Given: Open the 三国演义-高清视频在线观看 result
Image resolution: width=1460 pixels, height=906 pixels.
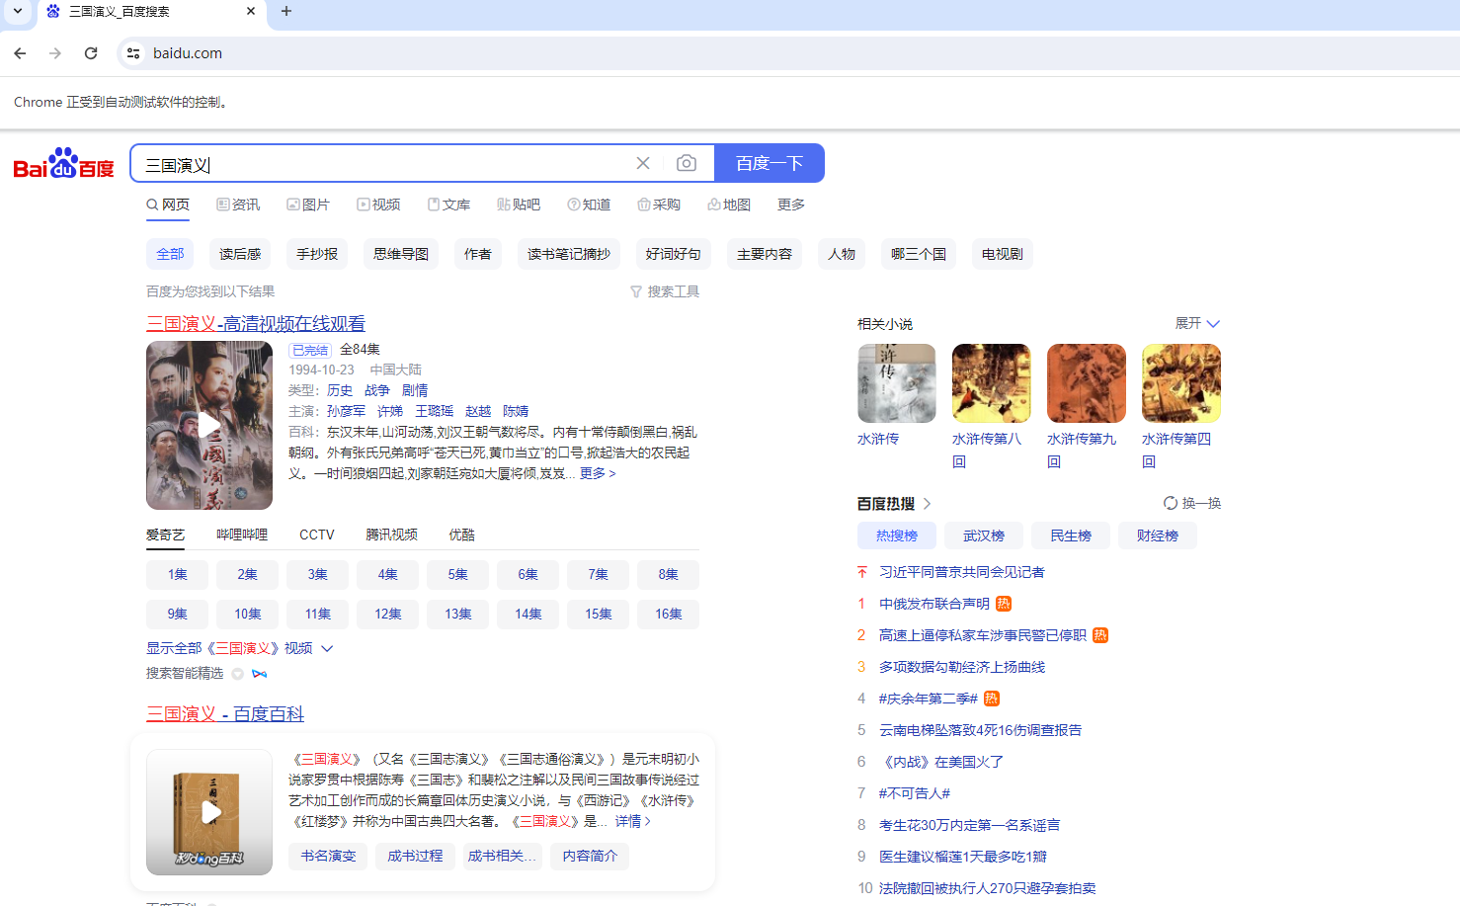Looking at the screenshot, I should tap(256, 324).
